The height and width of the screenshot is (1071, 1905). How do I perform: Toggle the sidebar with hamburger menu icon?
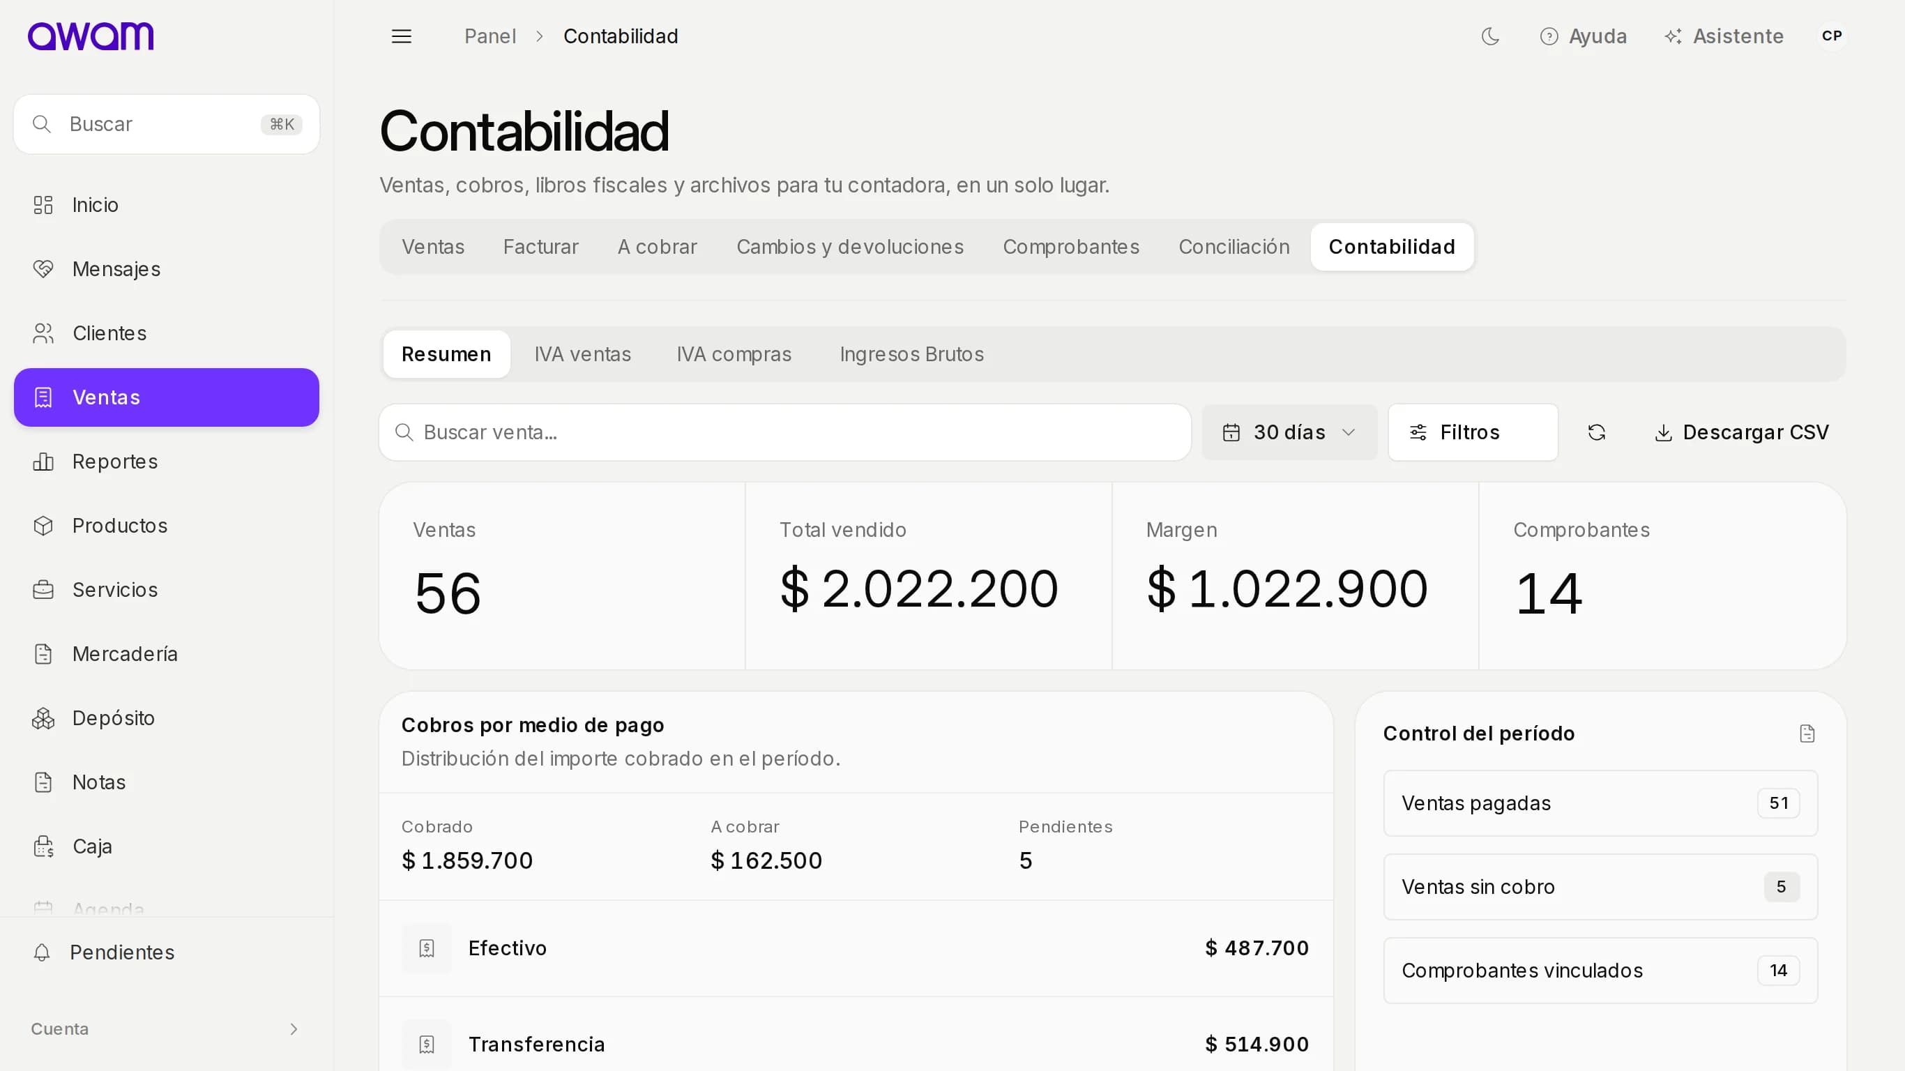402,36
